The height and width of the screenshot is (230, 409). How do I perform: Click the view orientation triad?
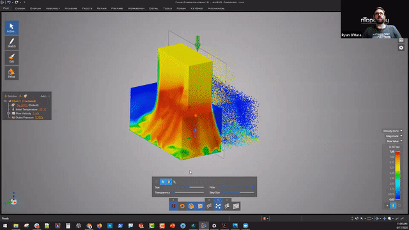[x=12, y=199]
